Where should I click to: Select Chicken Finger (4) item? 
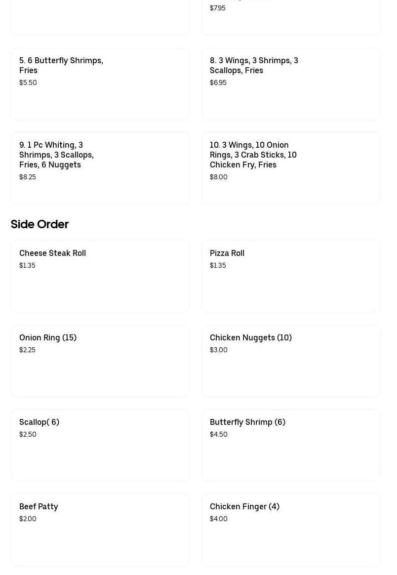pyautogui.click(x=291, y=530)
